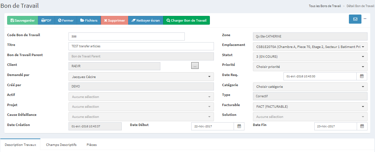Image resolution: width=375 pixels, height=152 pixels.
Task: Click Nettoyer écran button
Action: (x=146, y=20)
